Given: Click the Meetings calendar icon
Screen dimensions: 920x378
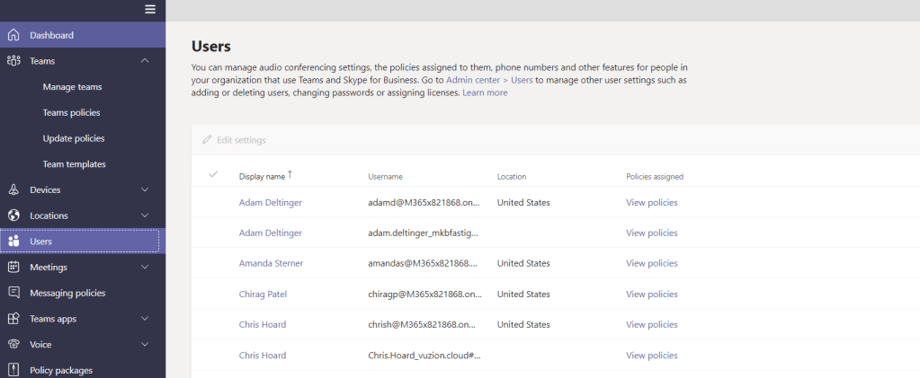Looking at the screenshot, I should 13,267.
